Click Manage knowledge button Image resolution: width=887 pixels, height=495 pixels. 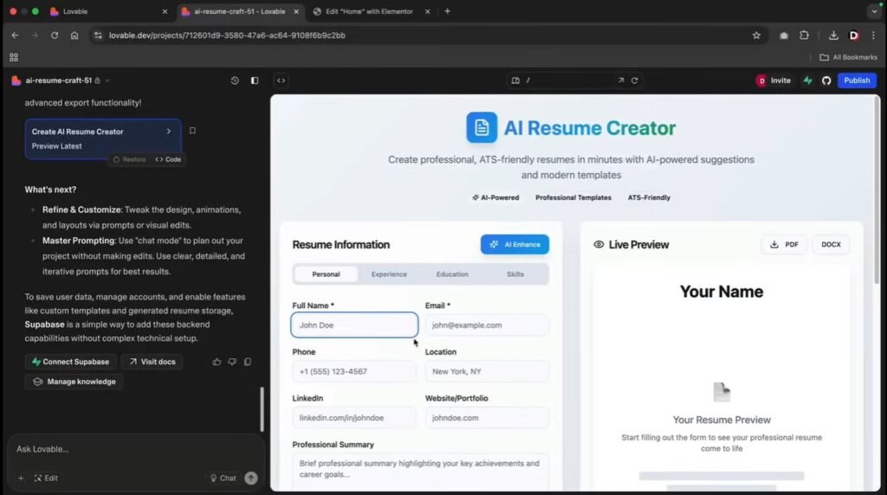click(x=74, y=382)
